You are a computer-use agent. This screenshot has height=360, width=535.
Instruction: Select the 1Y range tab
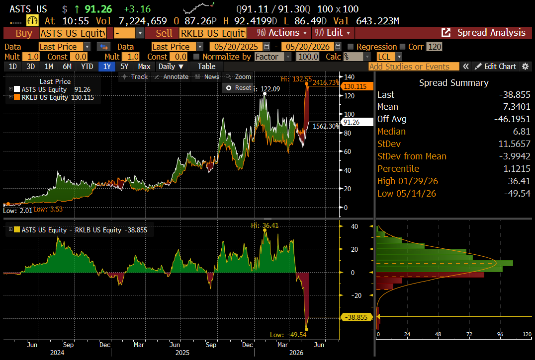click(x=107, y=67)
